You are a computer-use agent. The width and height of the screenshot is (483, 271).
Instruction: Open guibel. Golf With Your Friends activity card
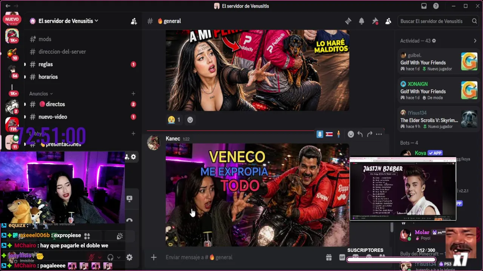tap(438, 62)
